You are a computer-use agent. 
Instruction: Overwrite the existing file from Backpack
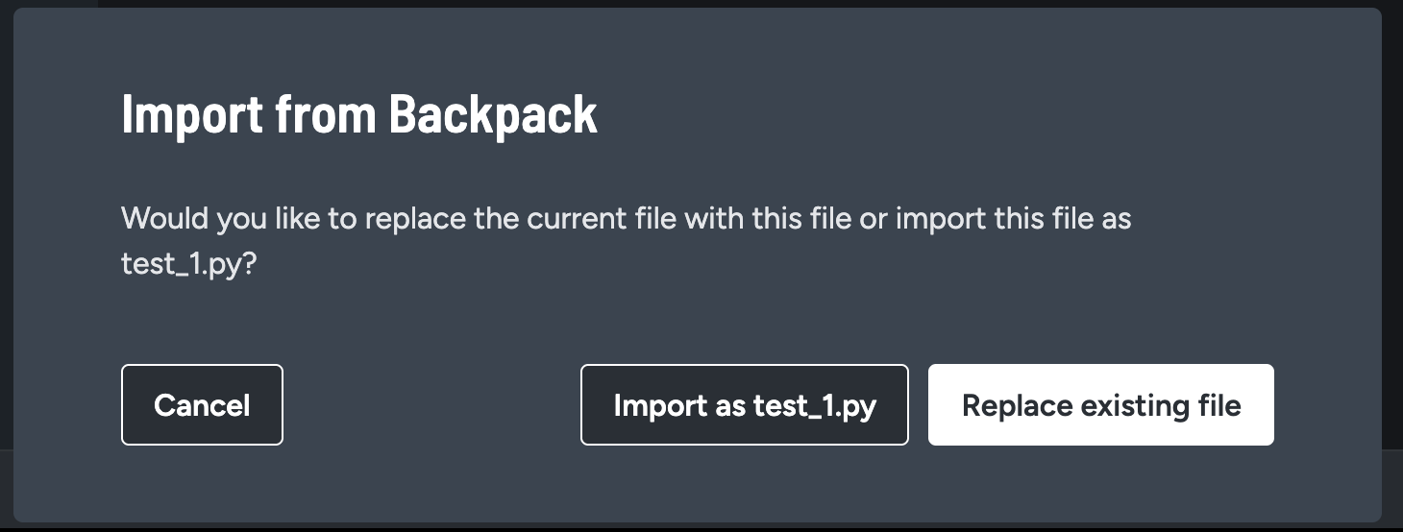(x=1100, y=405)
